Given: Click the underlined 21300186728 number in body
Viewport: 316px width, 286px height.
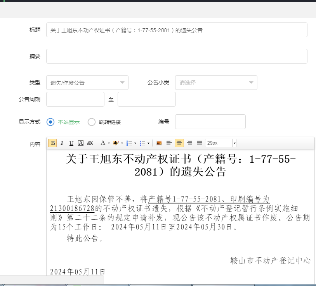Looking at the screenshot, I should [x=72, y=208].
